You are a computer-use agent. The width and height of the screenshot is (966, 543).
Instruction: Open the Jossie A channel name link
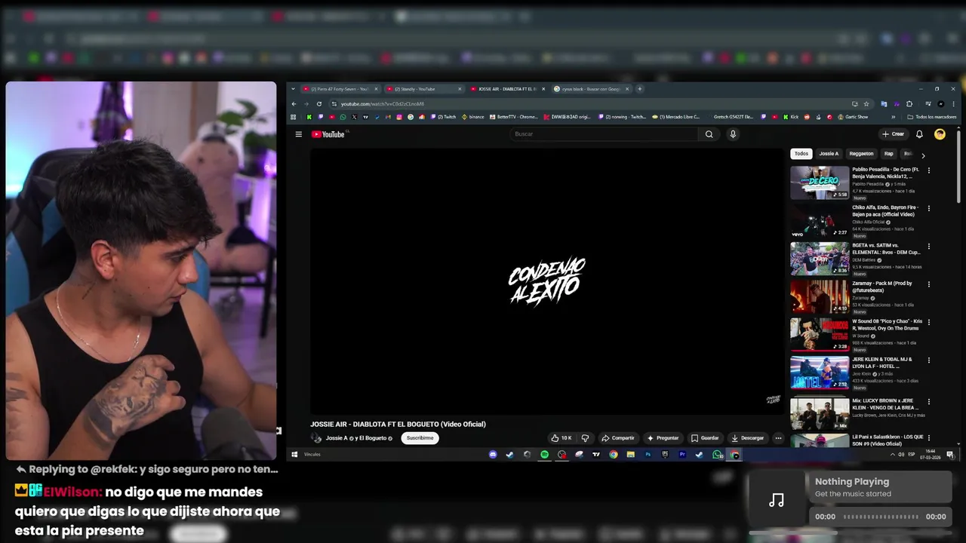[x=337, y=438]
